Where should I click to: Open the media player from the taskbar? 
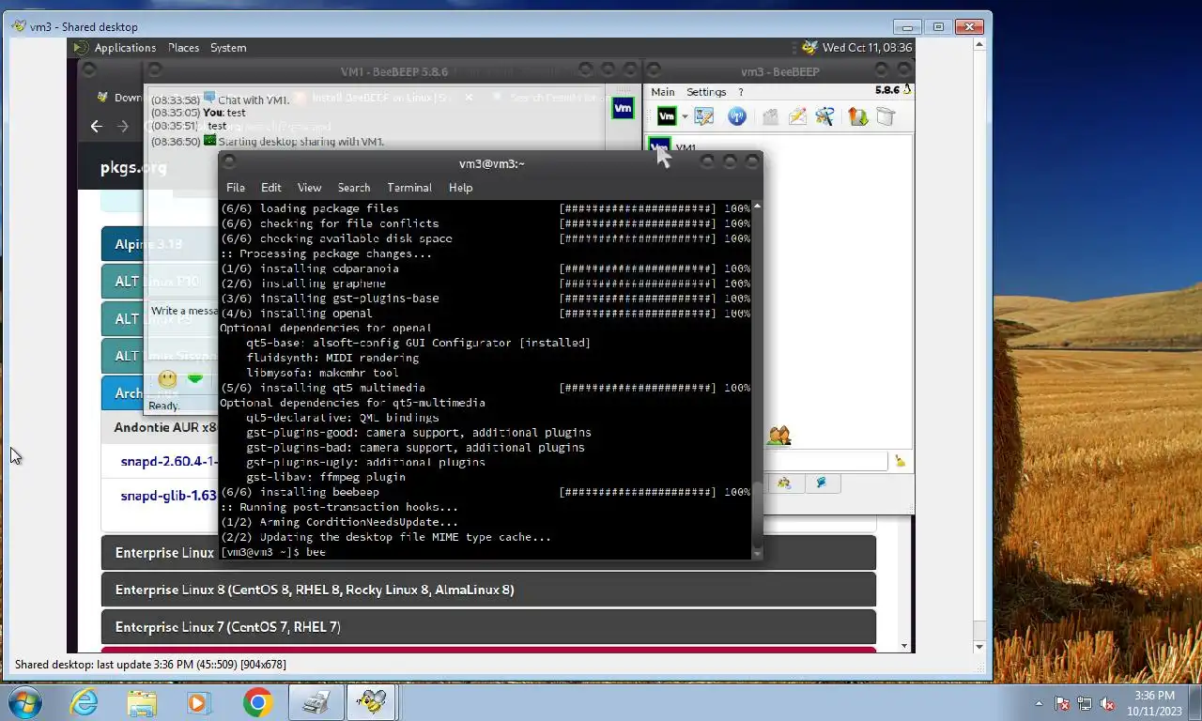(199, 702)
